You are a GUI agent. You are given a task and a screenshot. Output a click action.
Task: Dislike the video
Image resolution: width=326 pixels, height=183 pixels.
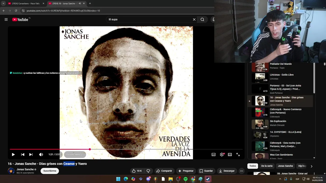pyautogui.click(x=148, y=171)
